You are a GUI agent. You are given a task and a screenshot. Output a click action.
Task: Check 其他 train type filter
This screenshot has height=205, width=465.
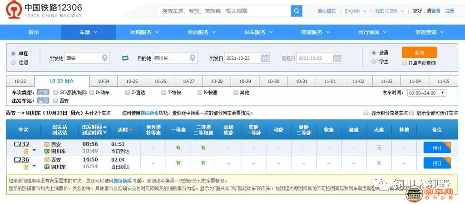pos(236,92)
